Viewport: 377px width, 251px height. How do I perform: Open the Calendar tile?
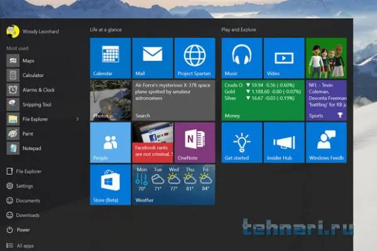coord(111,58)
